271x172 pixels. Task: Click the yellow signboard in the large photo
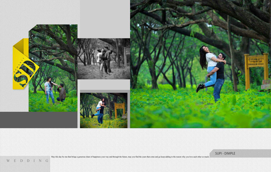(256, 62)
